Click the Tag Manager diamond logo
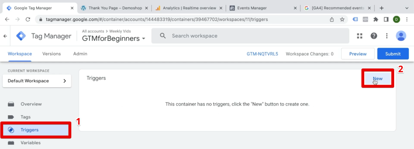This screenshot has height=149, width=414. click(x=21, y=36)
